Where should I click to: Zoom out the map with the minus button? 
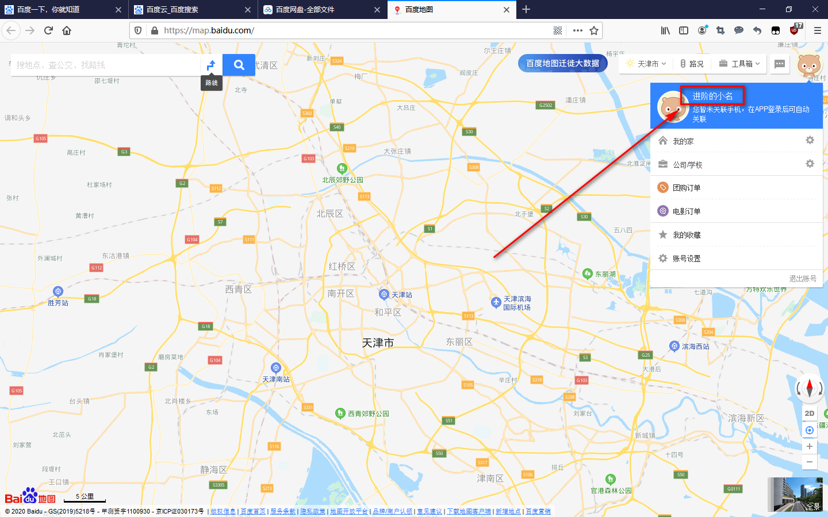point(810,461)
